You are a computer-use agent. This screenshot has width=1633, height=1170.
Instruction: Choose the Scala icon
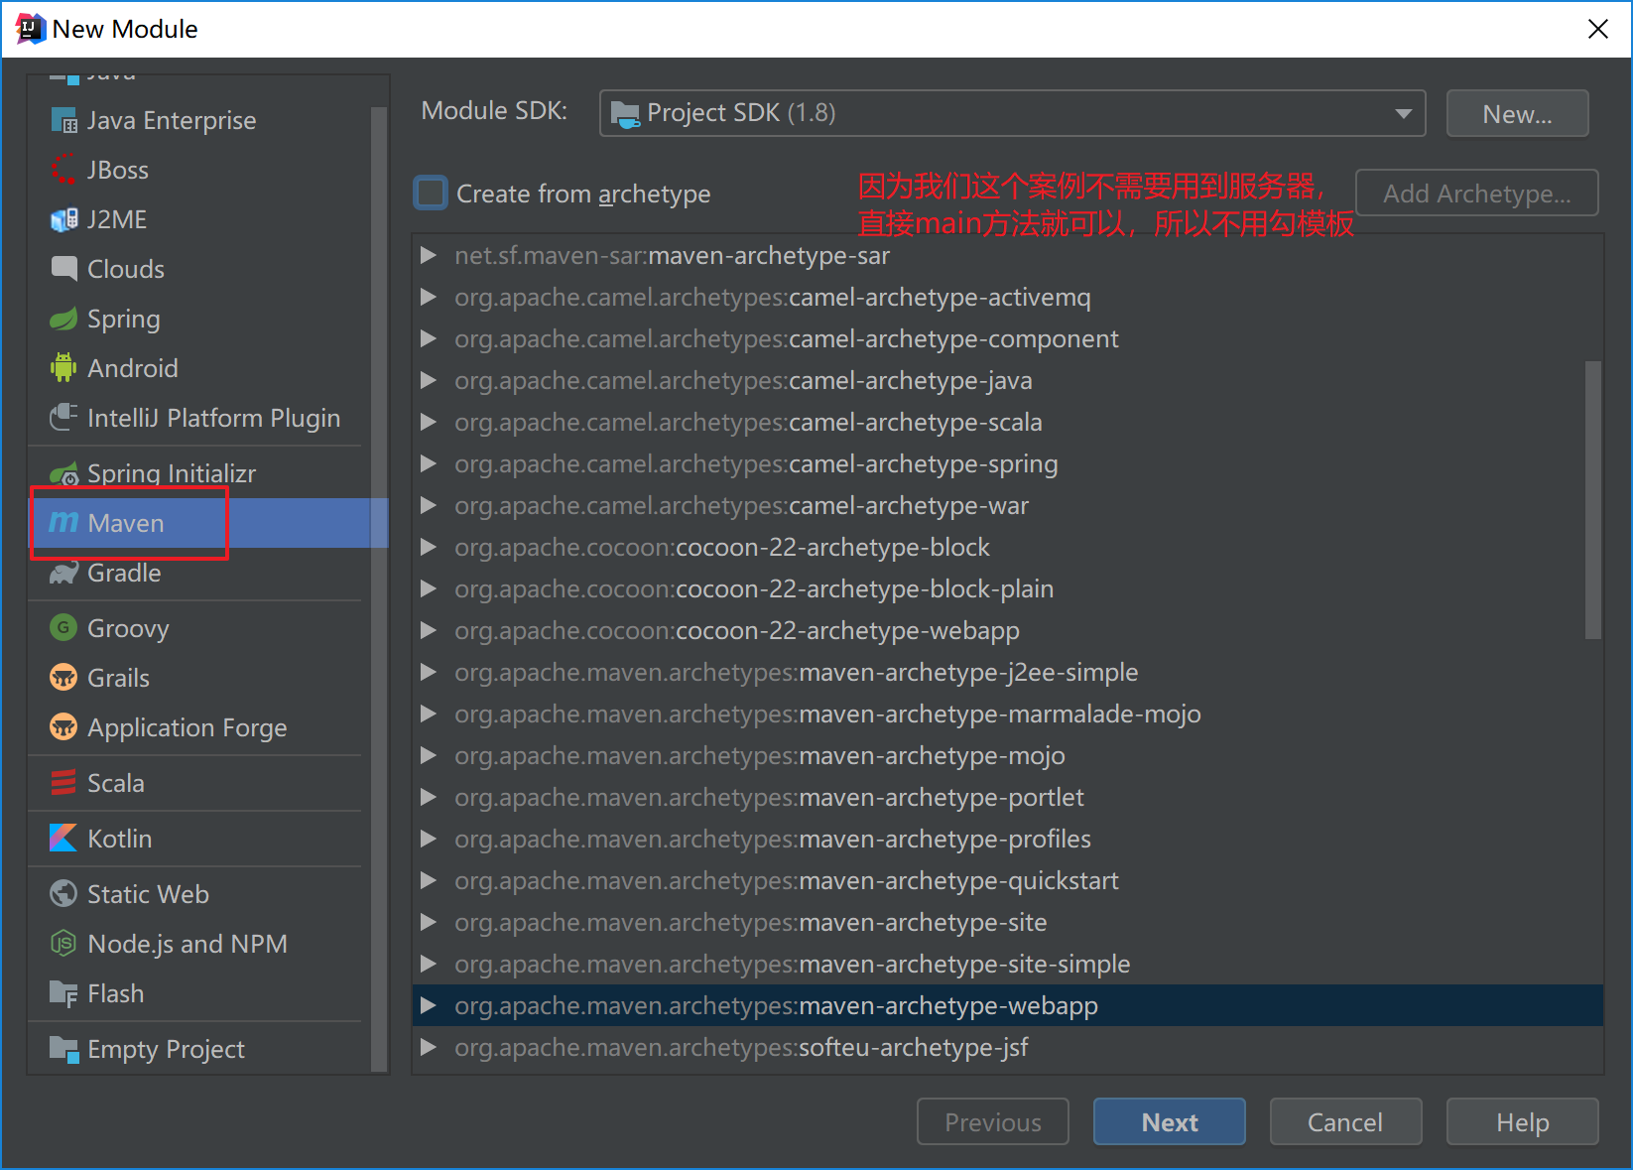pos(63,783)
